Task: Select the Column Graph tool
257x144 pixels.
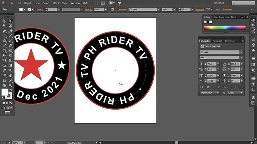Action: (x=10, y=76)
